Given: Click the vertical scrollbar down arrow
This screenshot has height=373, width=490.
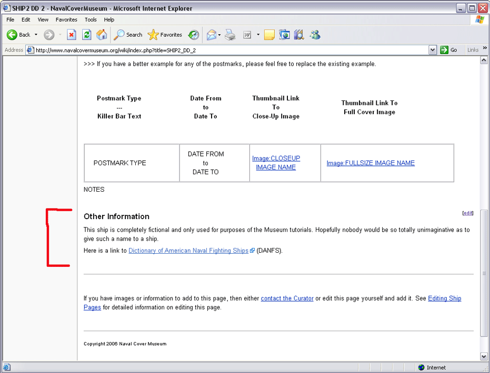Looking at the screenshot, I should tap(484, 356).
